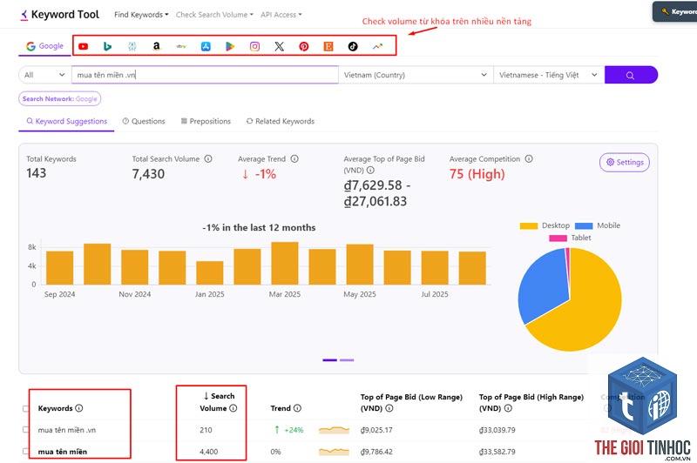Select the eBay platform icon
Viewport: 697px width, 463px height.
coord(181,46)
